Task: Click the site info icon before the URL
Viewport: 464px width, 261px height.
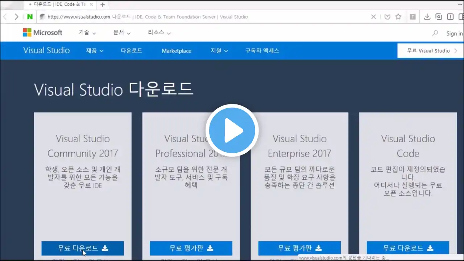Action: tap(42, 17)
